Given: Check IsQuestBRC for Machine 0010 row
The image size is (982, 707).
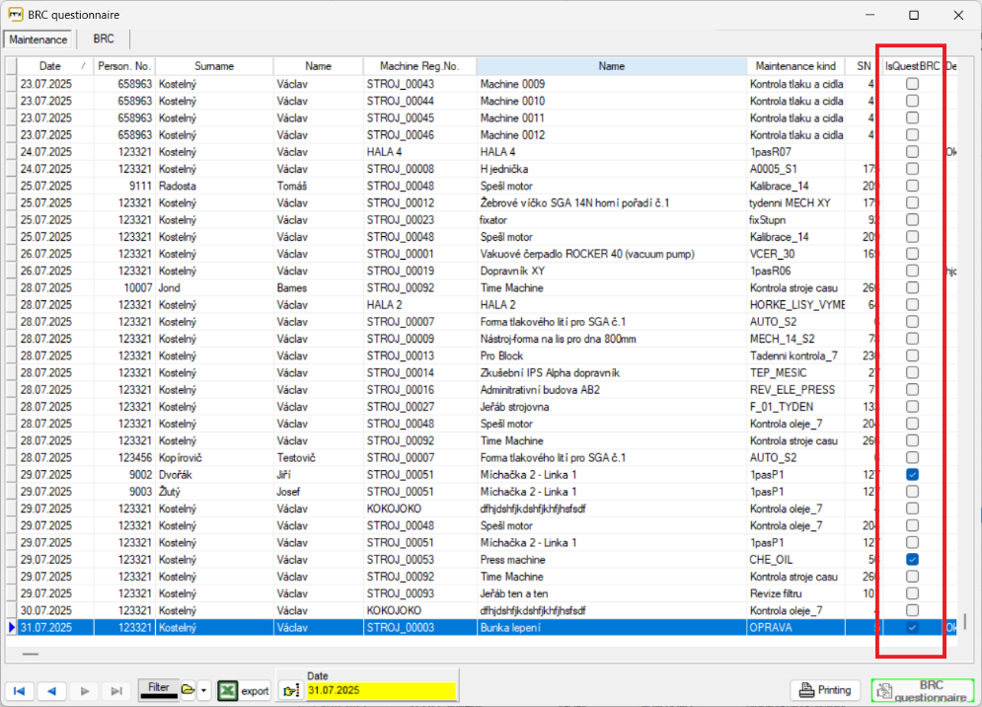Looking at the screenshot, I should pos(913,101).
